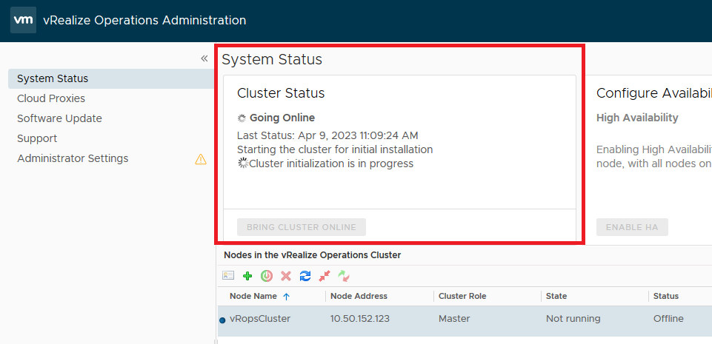Click the Going Online status text

(x=282, y=118)
